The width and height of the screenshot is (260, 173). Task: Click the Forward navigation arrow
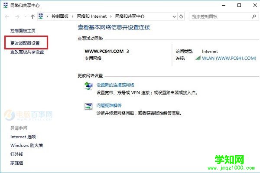tap(17, 16)
